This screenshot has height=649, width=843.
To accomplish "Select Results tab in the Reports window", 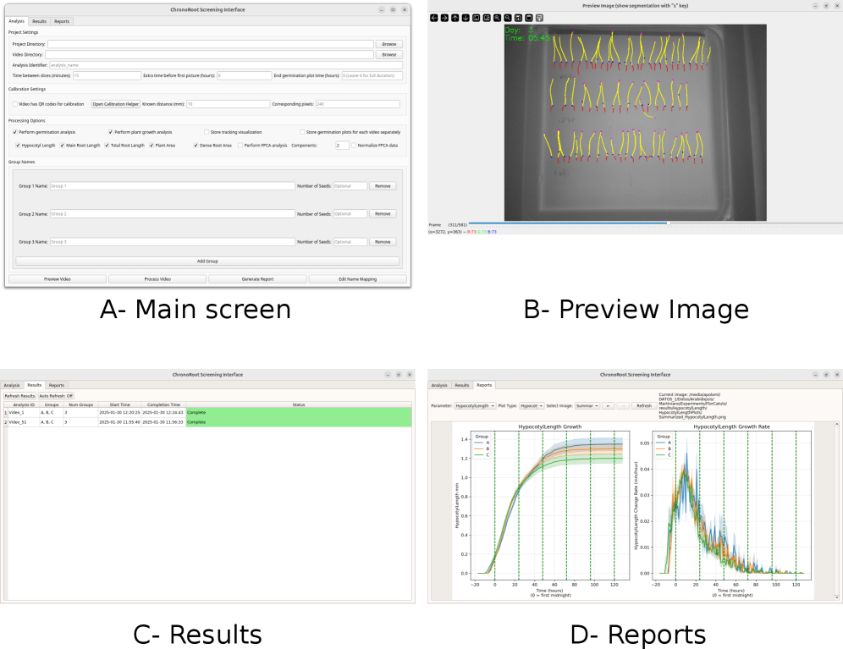I will [462, 386].
